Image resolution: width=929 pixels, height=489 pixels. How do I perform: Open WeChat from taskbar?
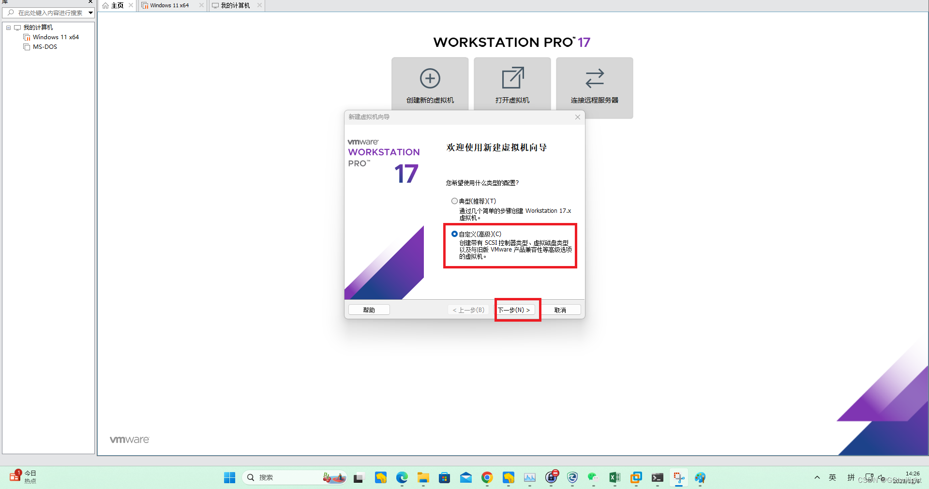pyautogui.click(x=594, y=478)
